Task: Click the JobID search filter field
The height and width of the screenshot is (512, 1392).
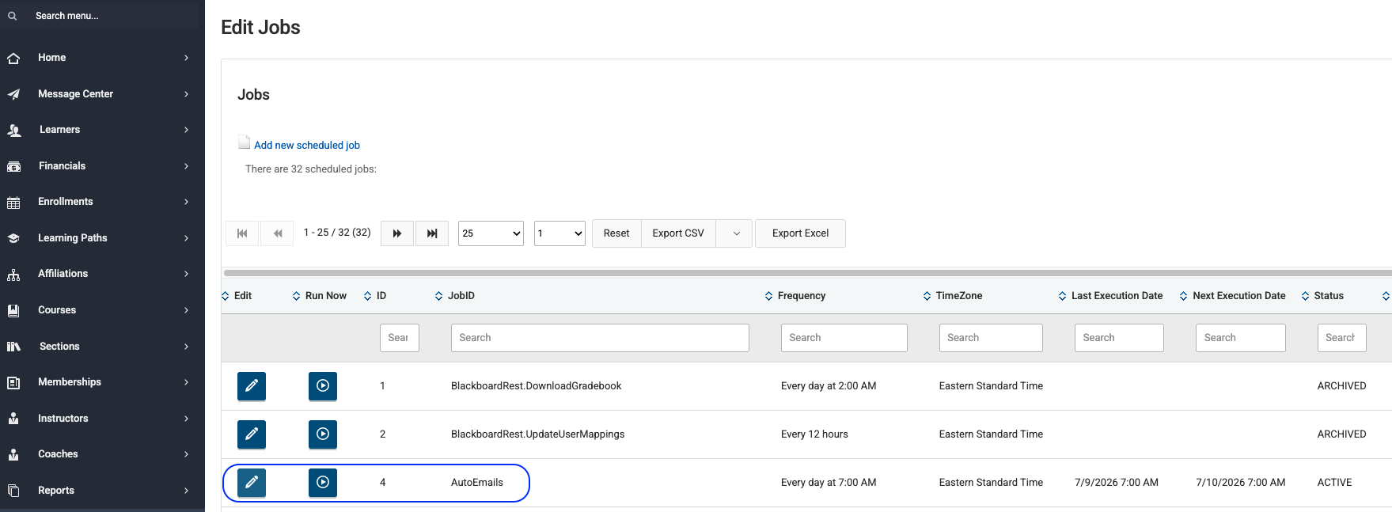Action: point(600,338)
